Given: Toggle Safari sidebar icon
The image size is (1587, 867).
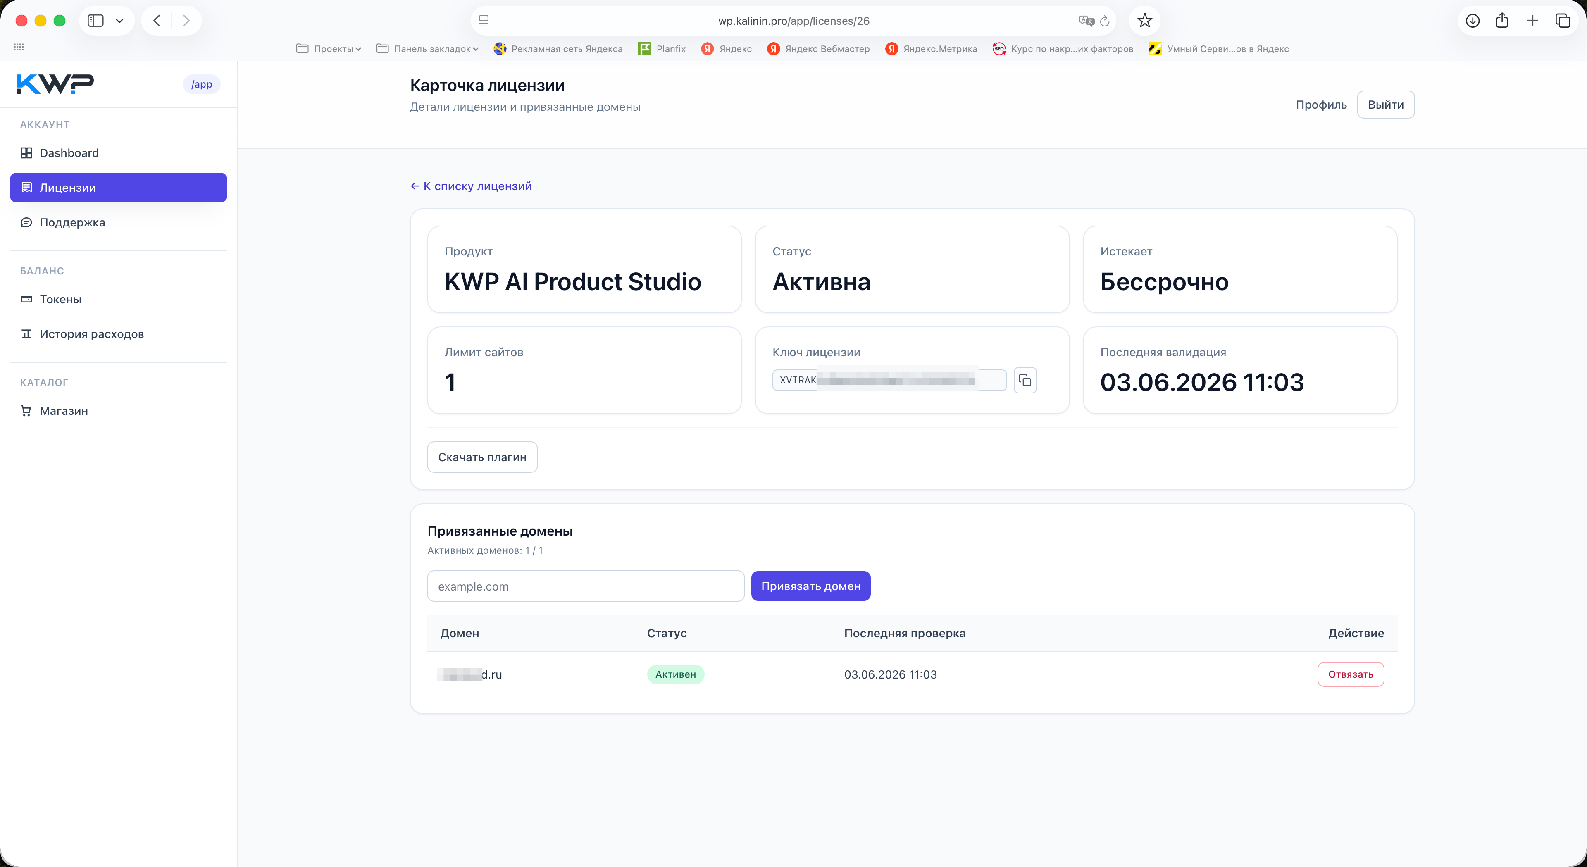Looking at the screenshot, I should [95, 21].
